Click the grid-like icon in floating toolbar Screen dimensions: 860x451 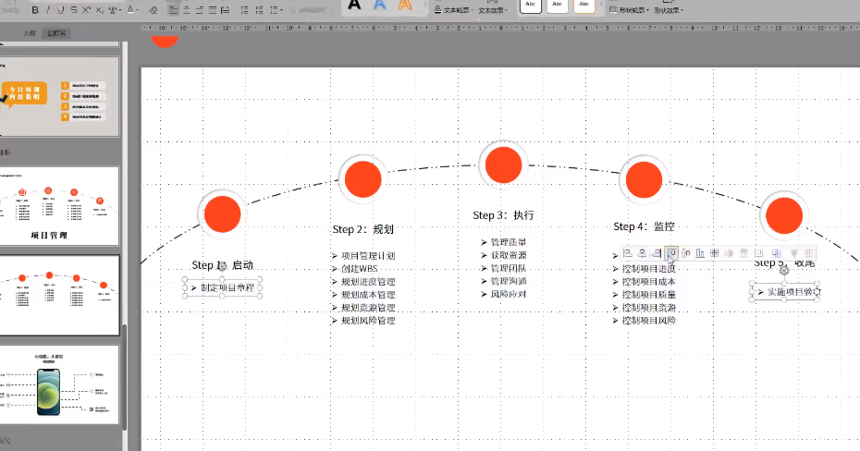(808, 253)
